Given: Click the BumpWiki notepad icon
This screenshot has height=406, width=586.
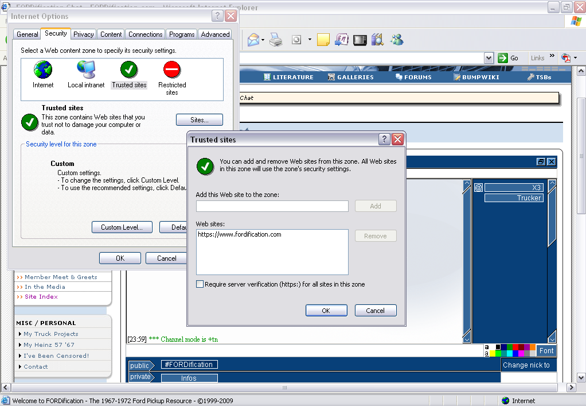Looking at the screenshot, I should point(456,77).
